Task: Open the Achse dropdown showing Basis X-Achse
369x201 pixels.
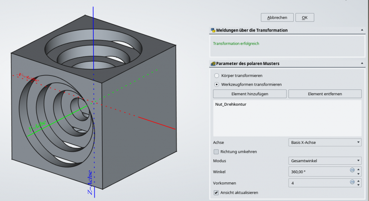Action: click(x=325, y=142)
